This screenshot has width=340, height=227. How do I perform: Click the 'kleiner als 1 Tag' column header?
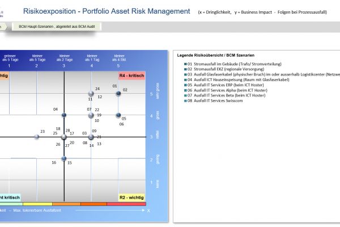[x=91, y=58]
